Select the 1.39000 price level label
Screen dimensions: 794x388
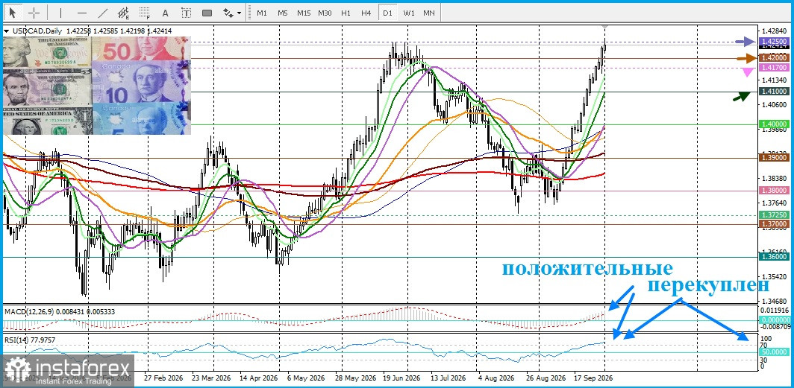775,158
